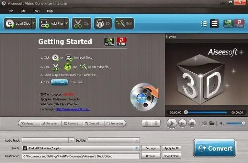Click the Properties button
Image resolution: width=248 pixels, height=163 pixels.
116,123
